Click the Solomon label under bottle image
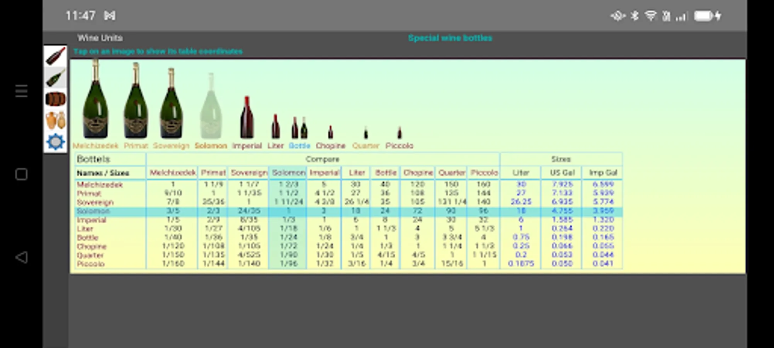The width and height of the screenshot is (774, 348). pos(211,146)
